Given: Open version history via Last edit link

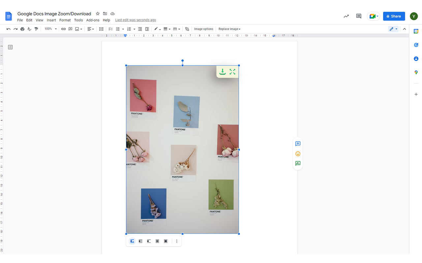Looking at the screenshot, I should (135, 20).
